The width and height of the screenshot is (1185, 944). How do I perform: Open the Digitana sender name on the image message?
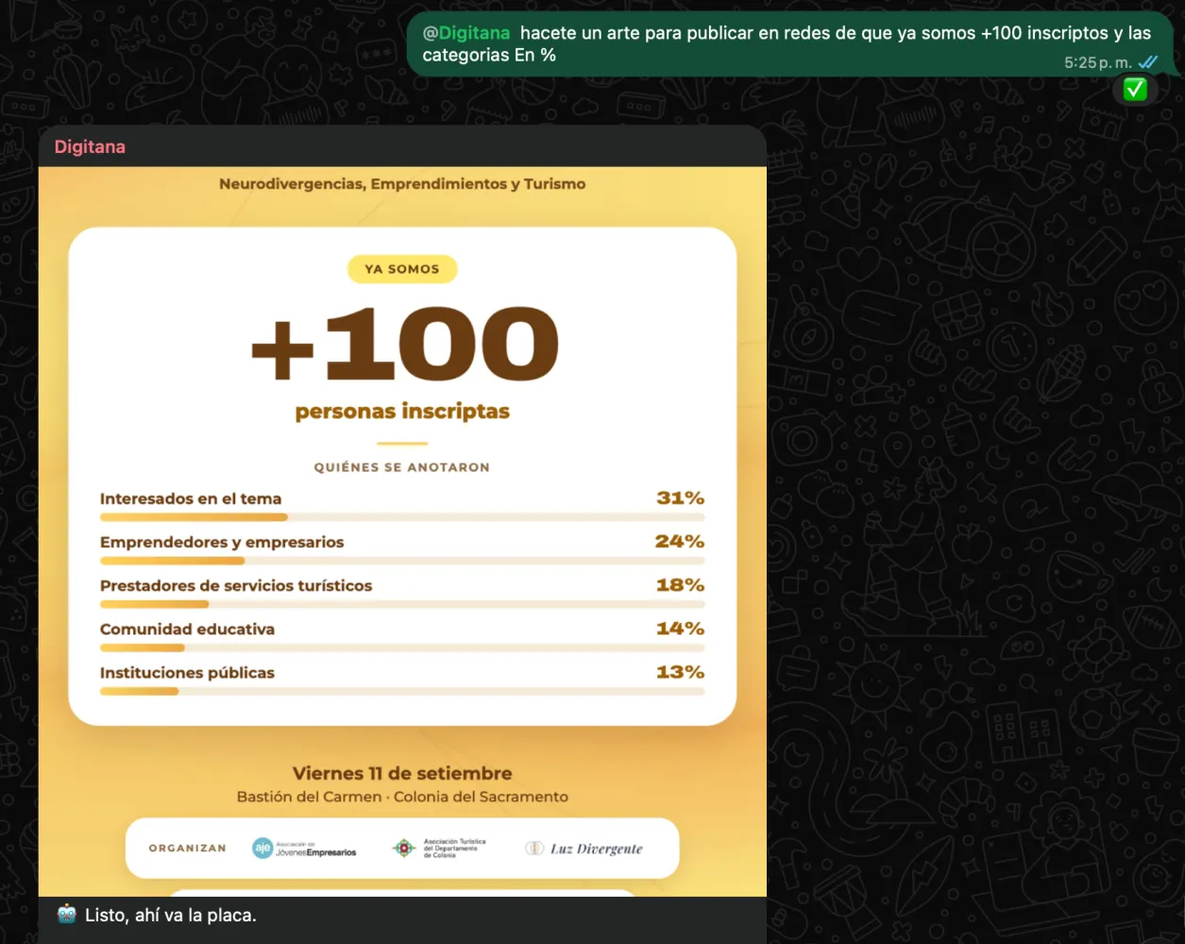90,146
